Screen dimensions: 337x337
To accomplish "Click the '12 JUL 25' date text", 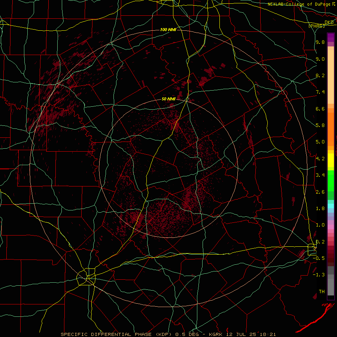I will pyautogui.click(x=240, y=334).
